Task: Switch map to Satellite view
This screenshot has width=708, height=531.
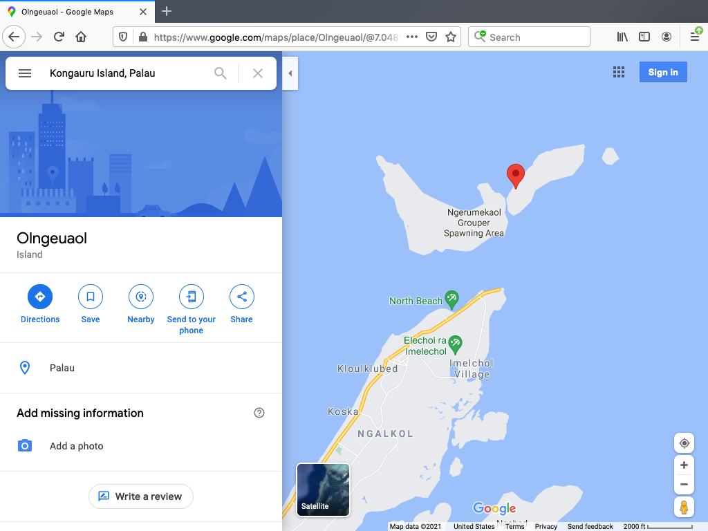Action: coord(323,490)
